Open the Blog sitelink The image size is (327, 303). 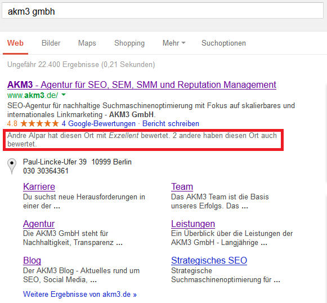[x=32, y=260]
